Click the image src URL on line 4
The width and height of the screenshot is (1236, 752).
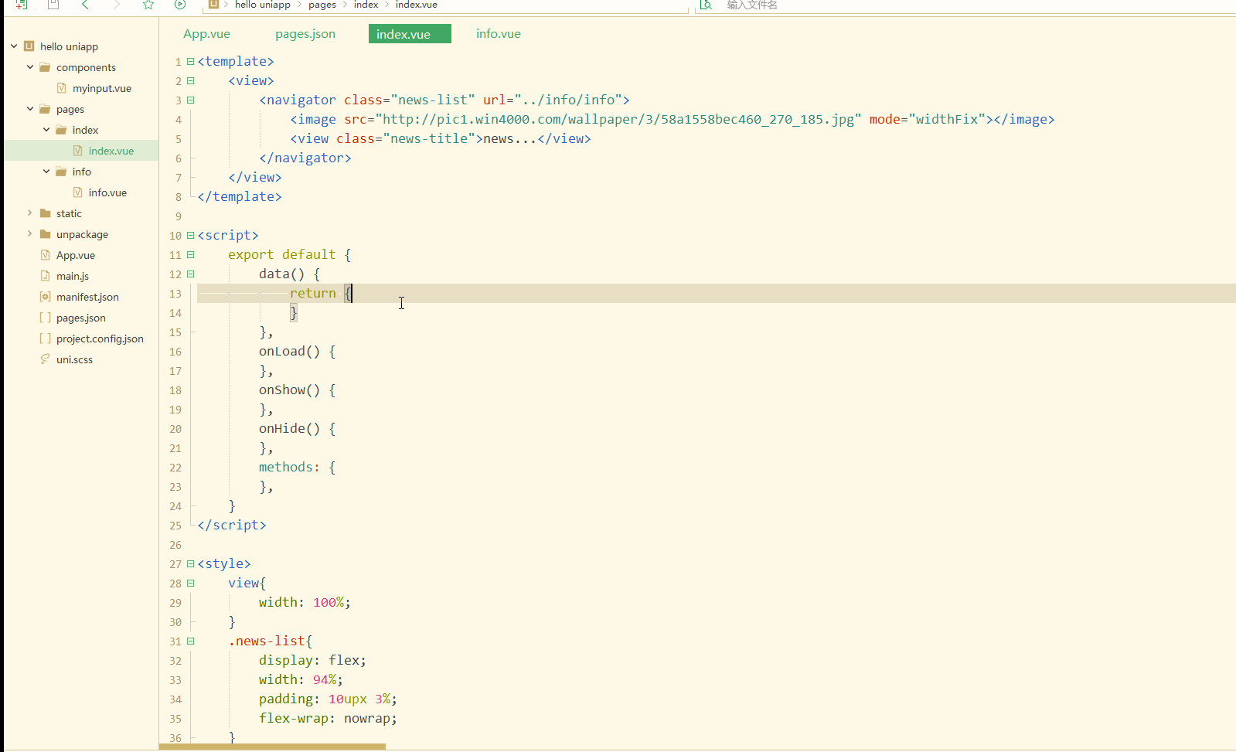tap(618, 120)
